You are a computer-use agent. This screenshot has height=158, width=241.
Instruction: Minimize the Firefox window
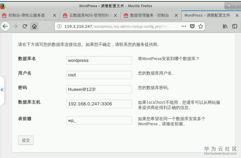tap(236, 6)
